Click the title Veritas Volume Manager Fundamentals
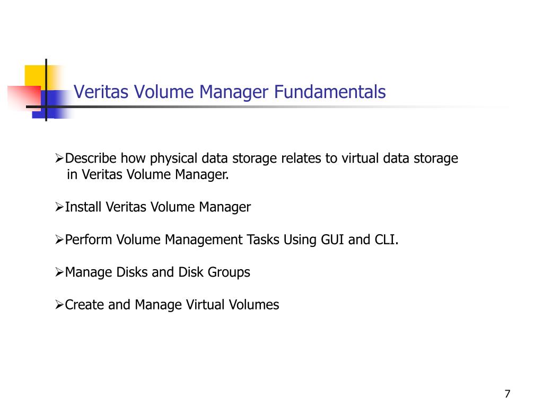The height and width of the screenshot is (407, 543). [x=230, y=92]
